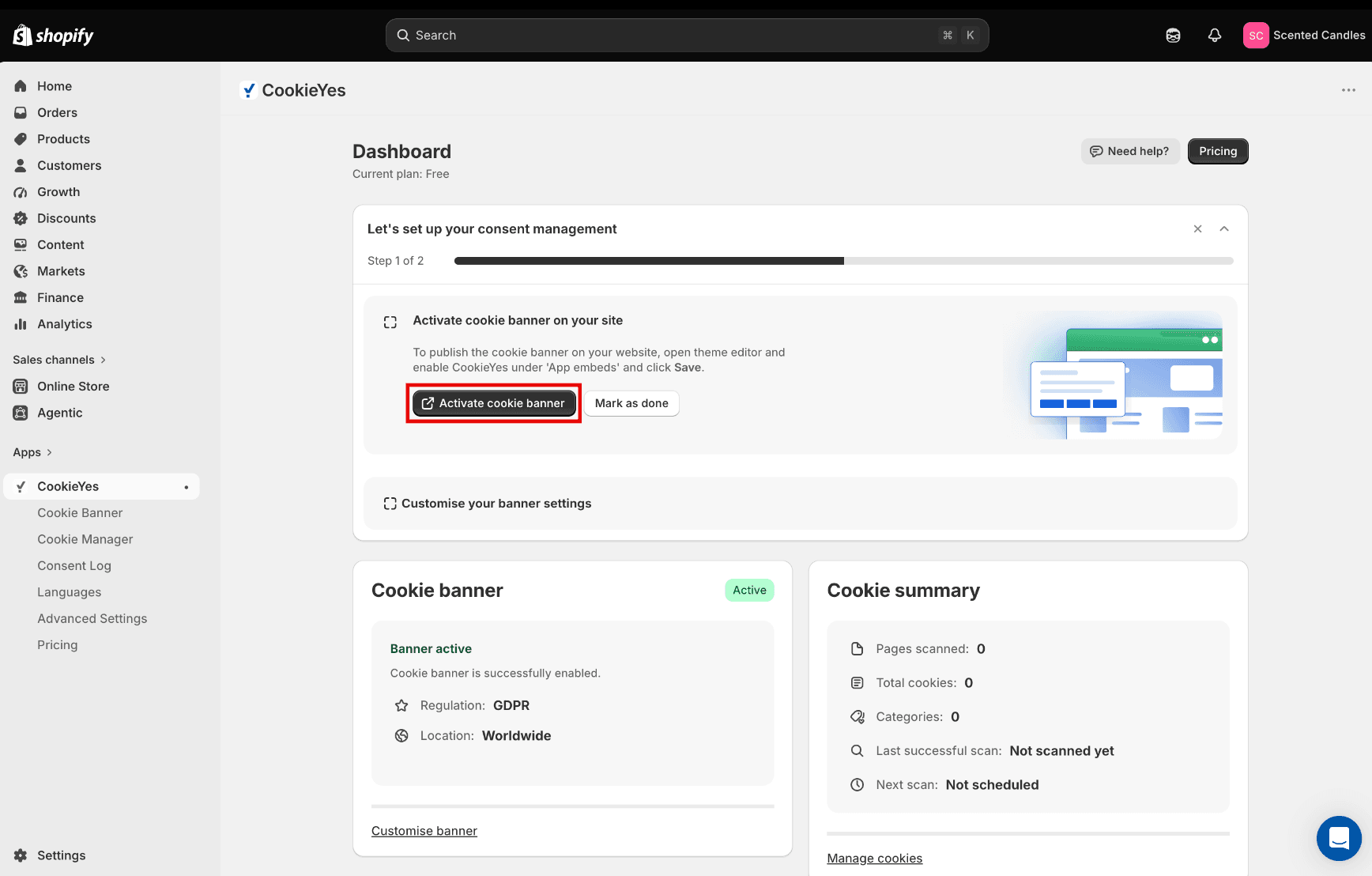
Task: Click the Shopify search field
Action: point(688,36)
